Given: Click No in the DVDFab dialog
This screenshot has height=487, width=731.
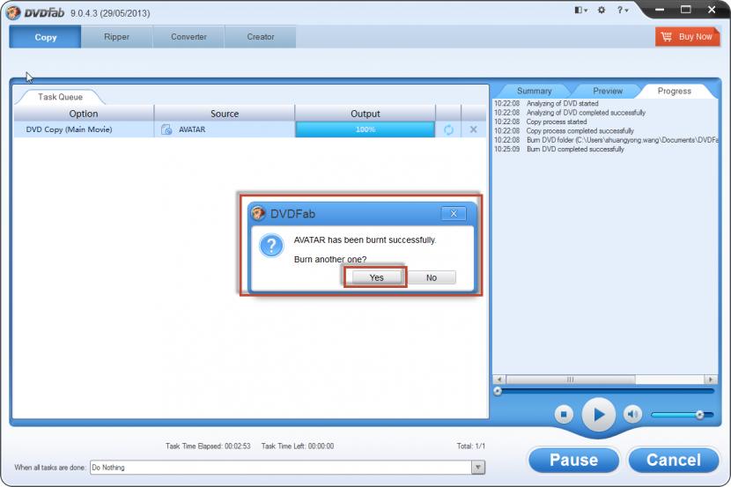Looking at the screenshot, I should pos(432,277).
